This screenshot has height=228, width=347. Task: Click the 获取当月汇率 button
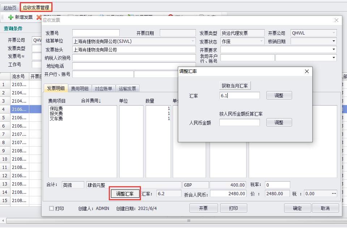(x=235, y=86)
